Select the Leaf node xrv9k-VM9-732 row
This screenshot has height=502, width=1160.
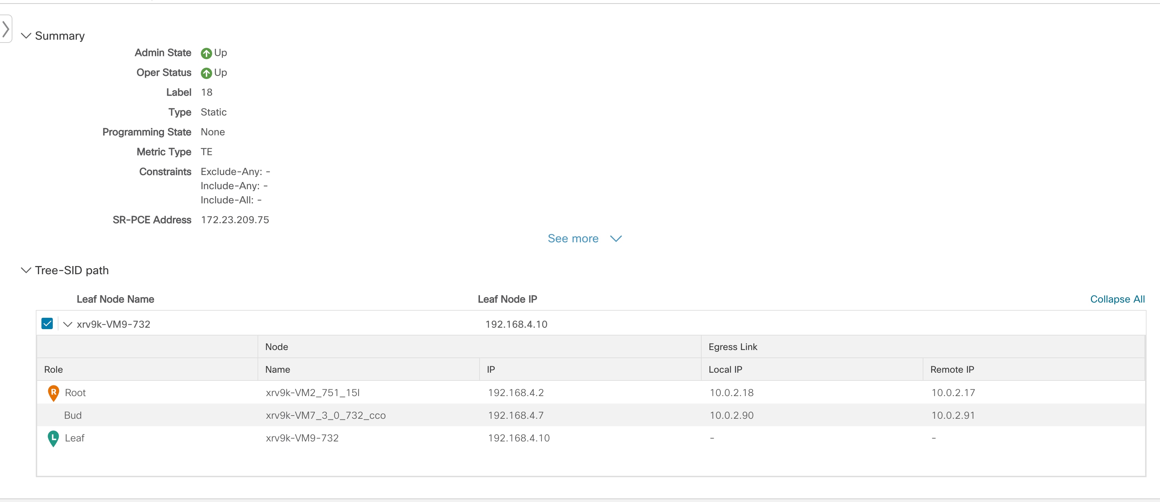pyautogui.click(x=302, y=438)
